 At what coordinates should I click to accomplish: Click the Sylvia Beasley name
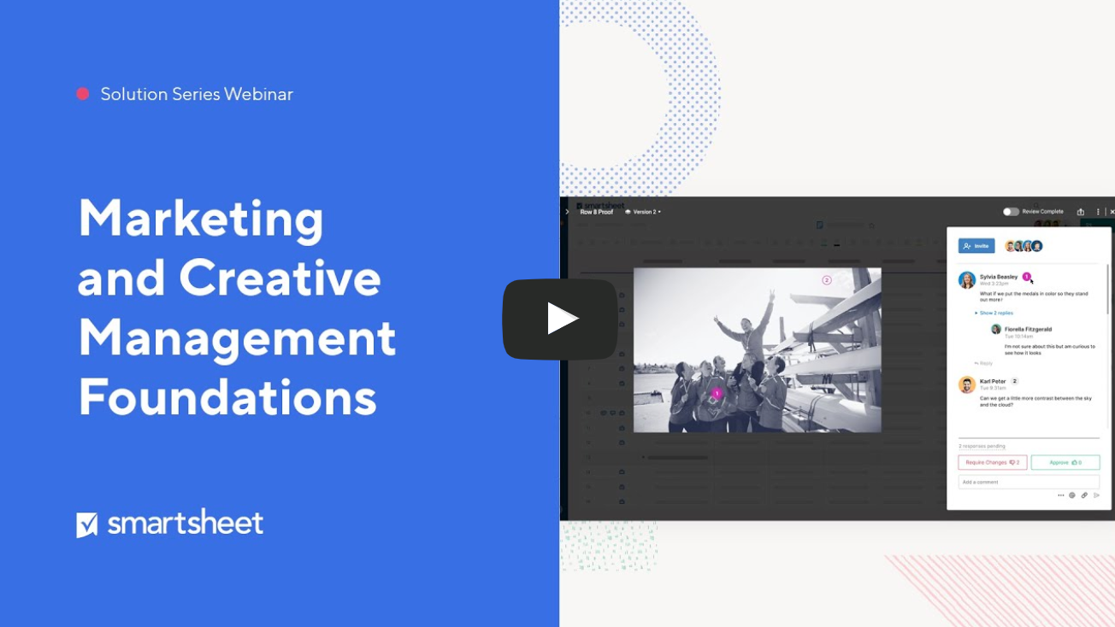999,277
